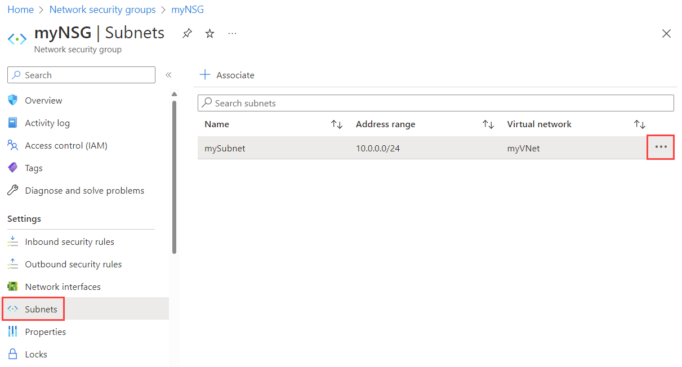Mark myNSG as favorite with star
682x367 pixels.
click(209, 33)
